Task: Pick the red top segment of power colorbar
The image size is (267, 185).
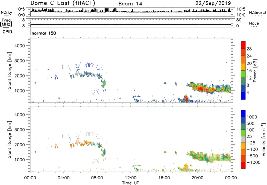Action: pos(243,45)
